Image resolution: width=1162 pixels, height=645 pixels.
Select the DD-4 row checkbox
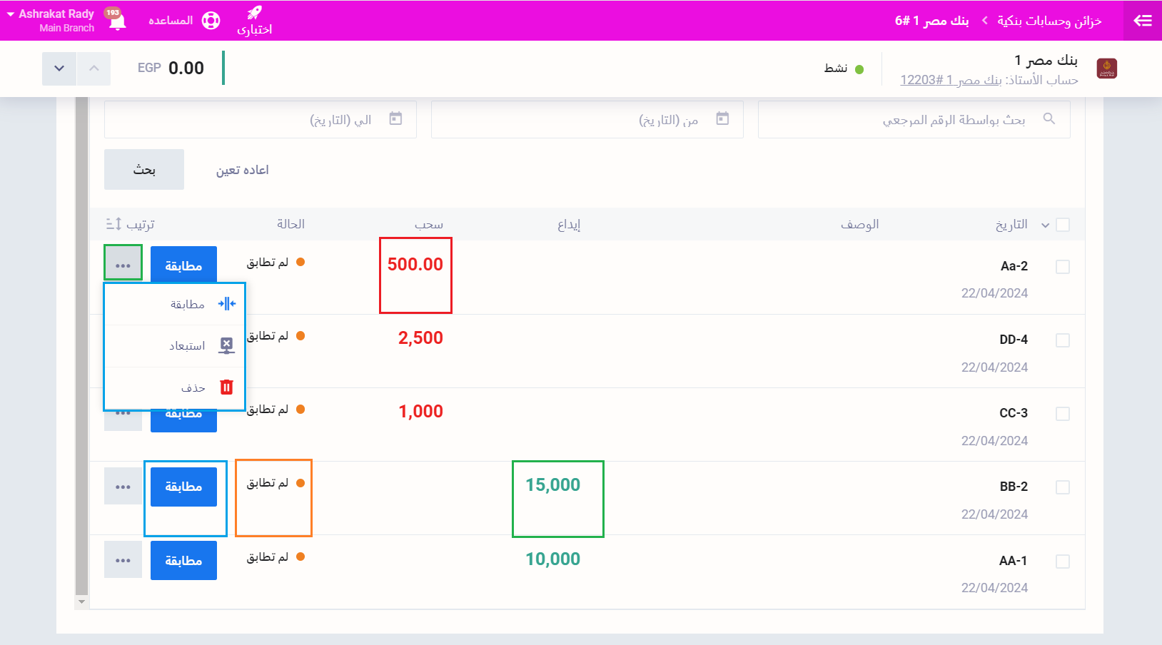[1063, 340]
